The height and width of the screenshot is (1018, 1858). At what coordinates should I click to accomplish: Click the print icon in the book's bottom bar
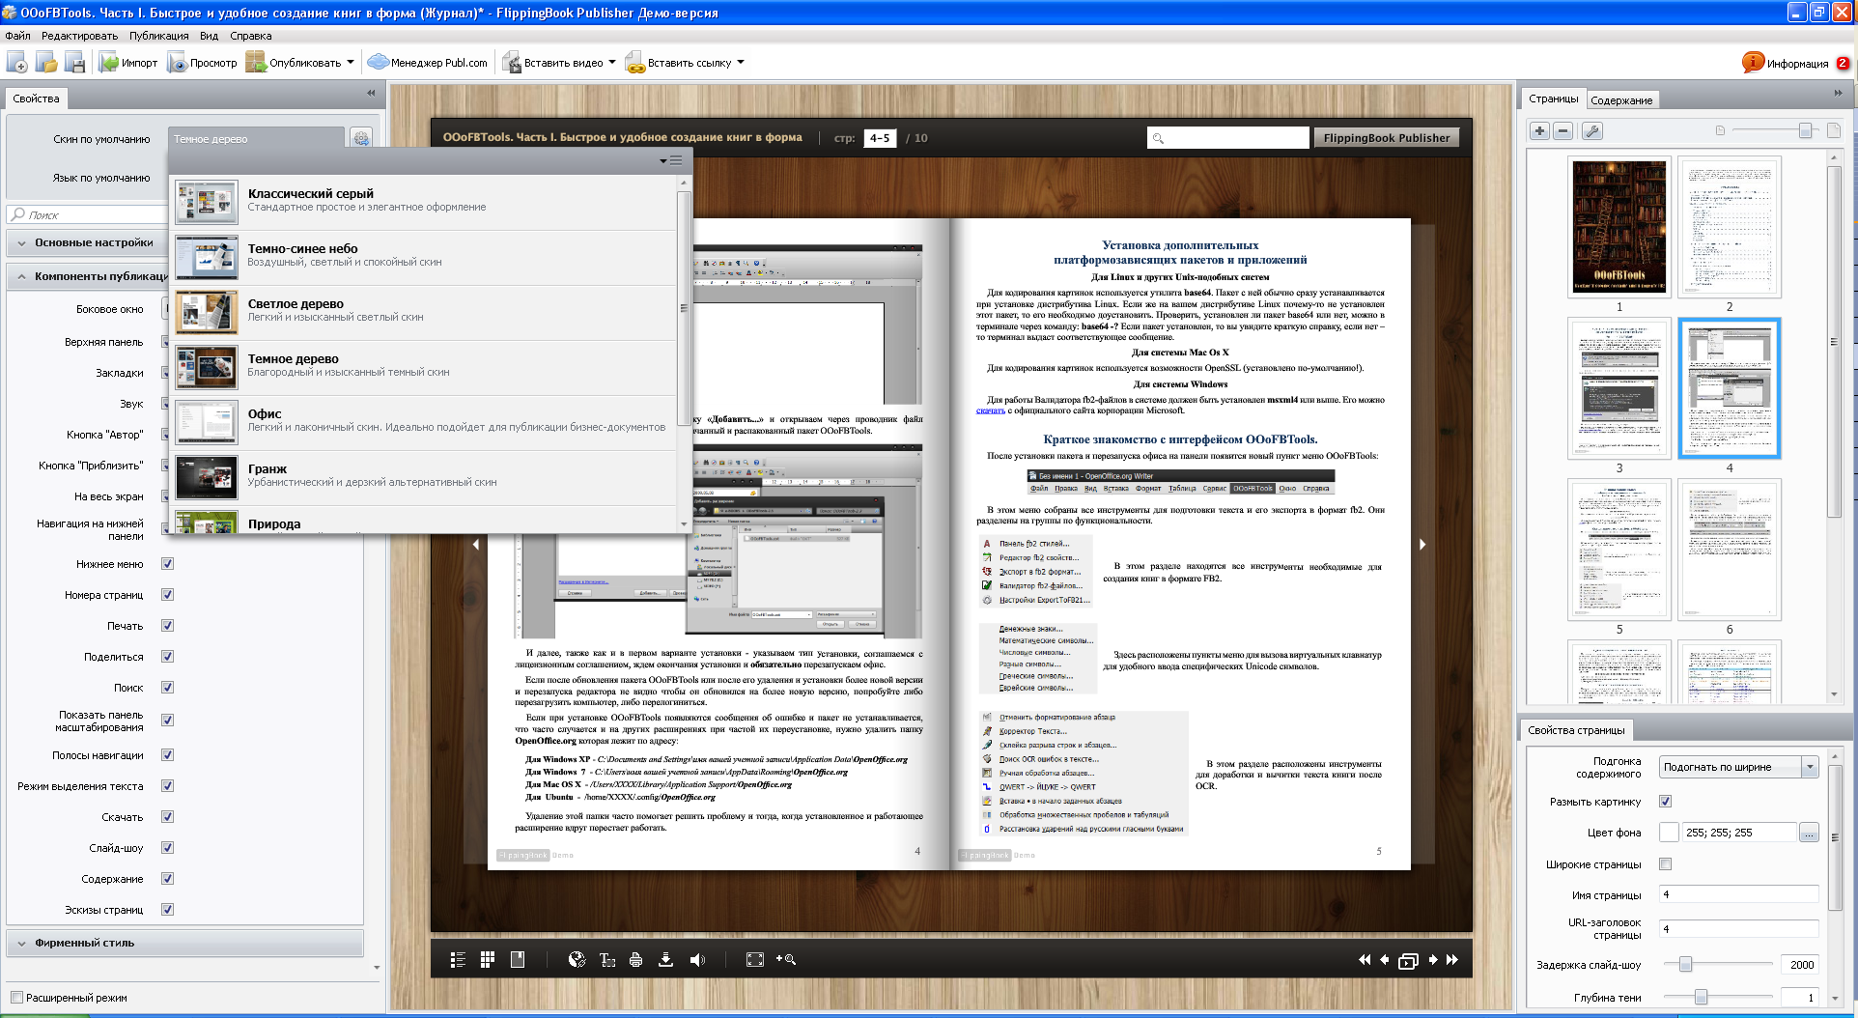click(x=635, y=959)
